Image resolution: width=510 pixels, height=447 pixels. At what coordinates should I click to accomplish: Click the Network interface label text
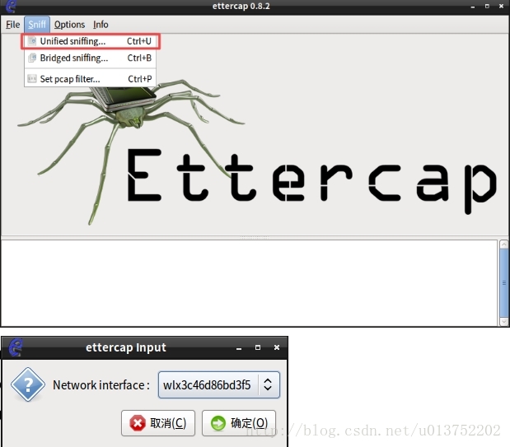point(101,385)
